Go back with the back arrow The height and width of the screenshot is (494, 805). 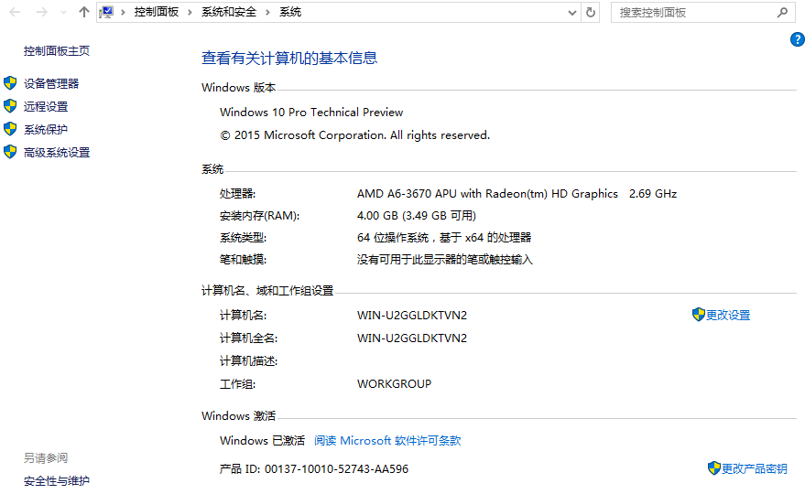pos(15,12)
